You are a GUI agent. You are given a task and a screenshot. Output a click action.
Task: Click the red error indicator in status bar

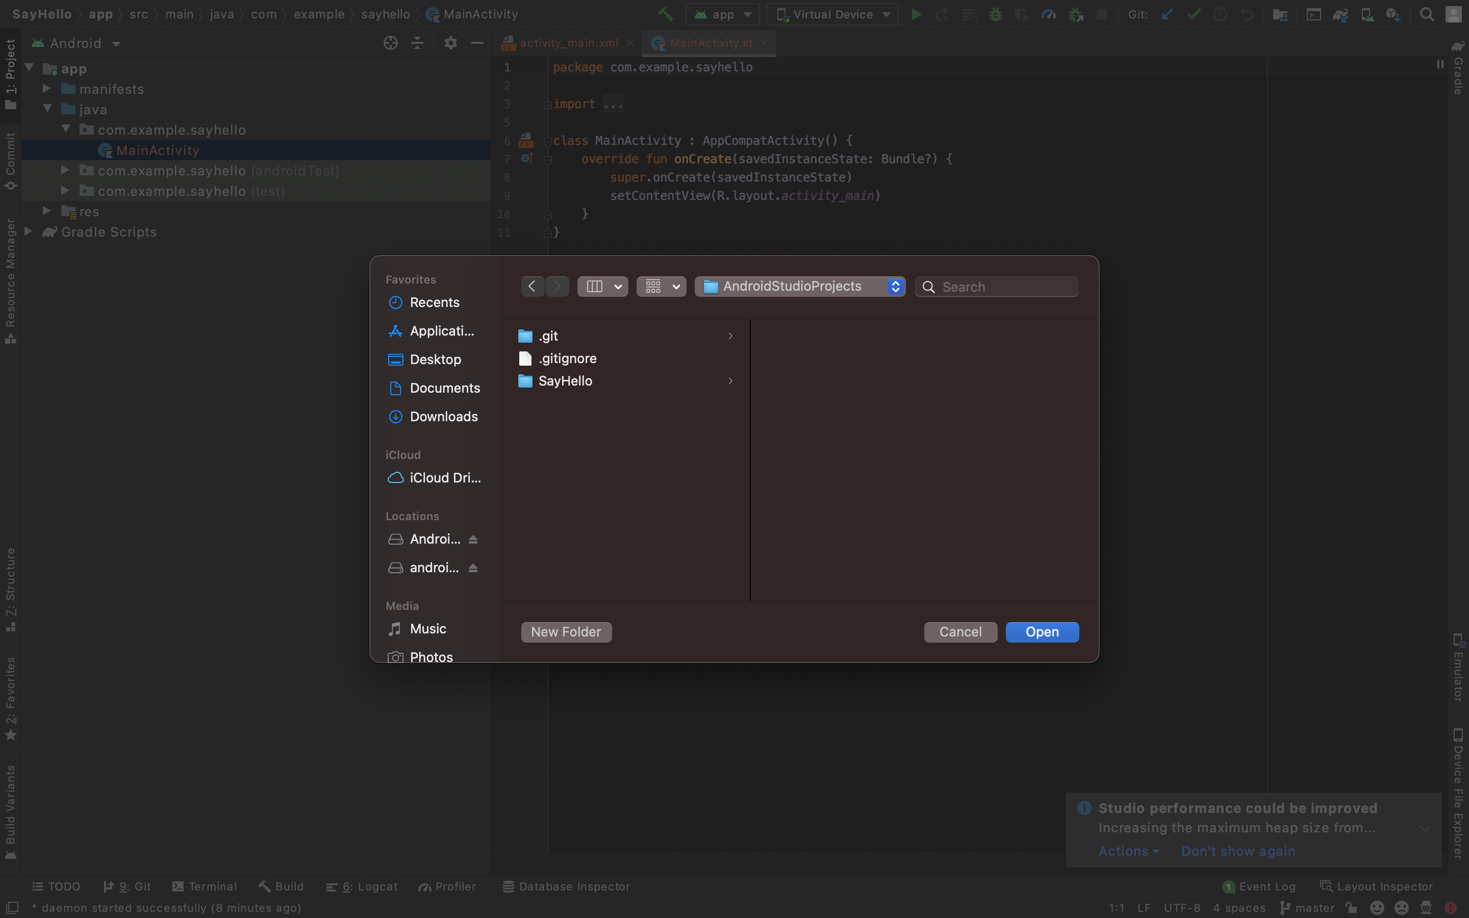[1451, 908]
